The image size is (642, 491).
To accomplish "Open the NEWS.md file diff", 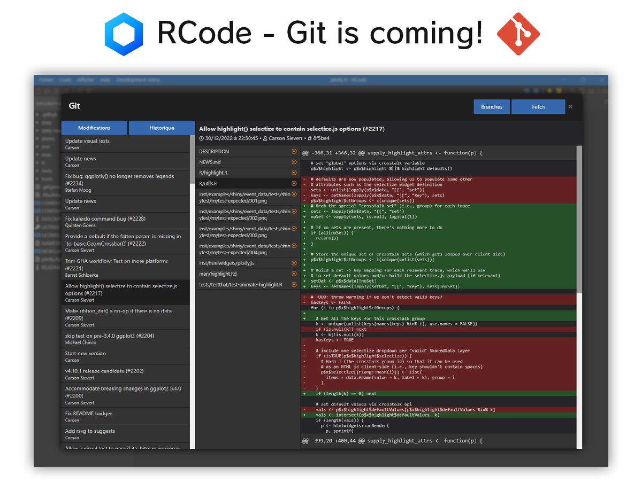I will (248, 162).
